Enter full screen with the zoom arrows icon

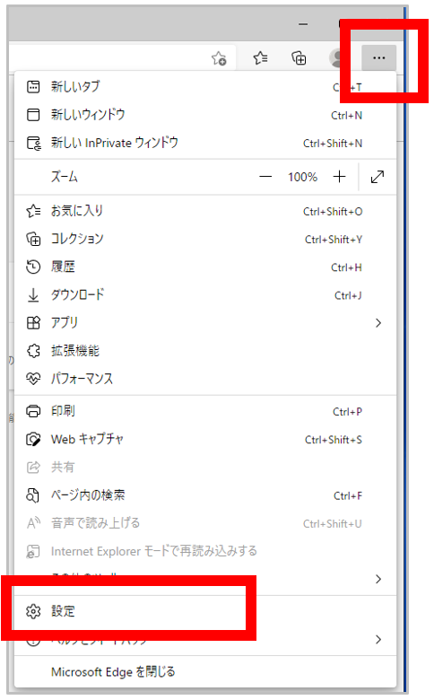click(378, 177)
